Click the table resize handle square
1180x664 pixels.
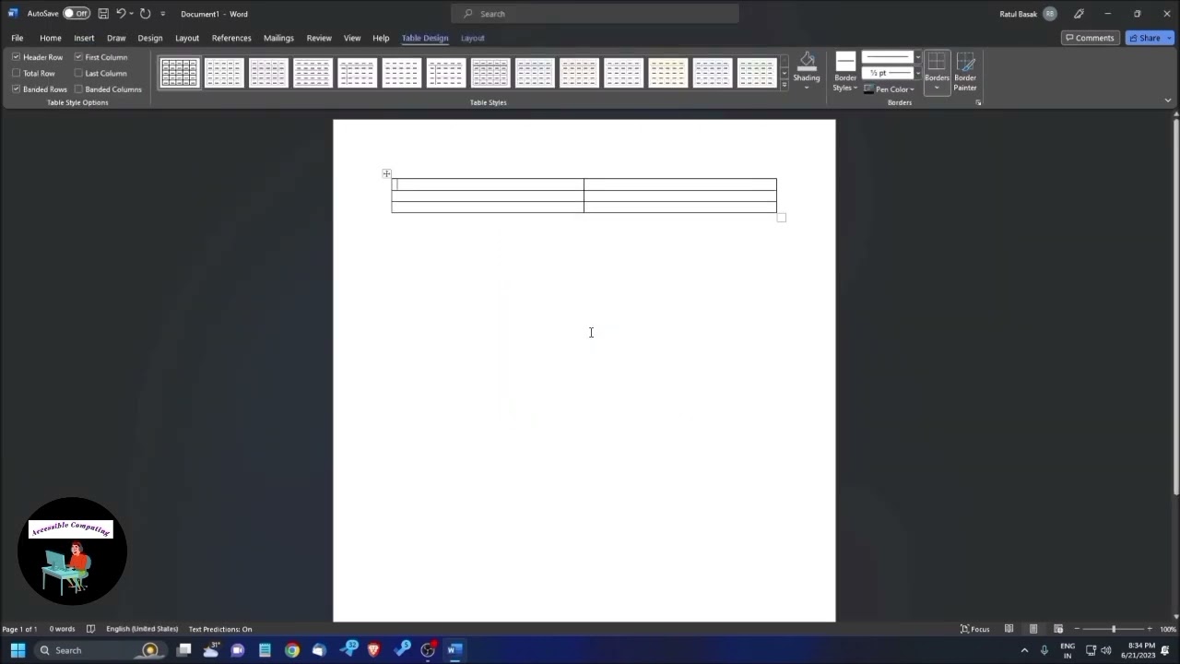(x=781, y=218)
